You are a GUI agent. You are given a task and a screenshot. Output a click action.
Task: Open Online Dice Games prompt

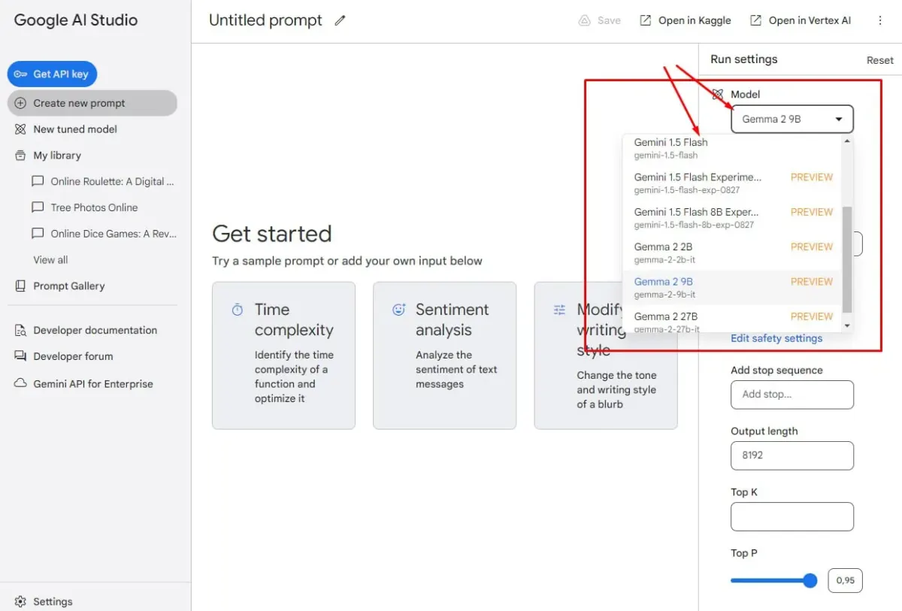click(x=114, y=234)
